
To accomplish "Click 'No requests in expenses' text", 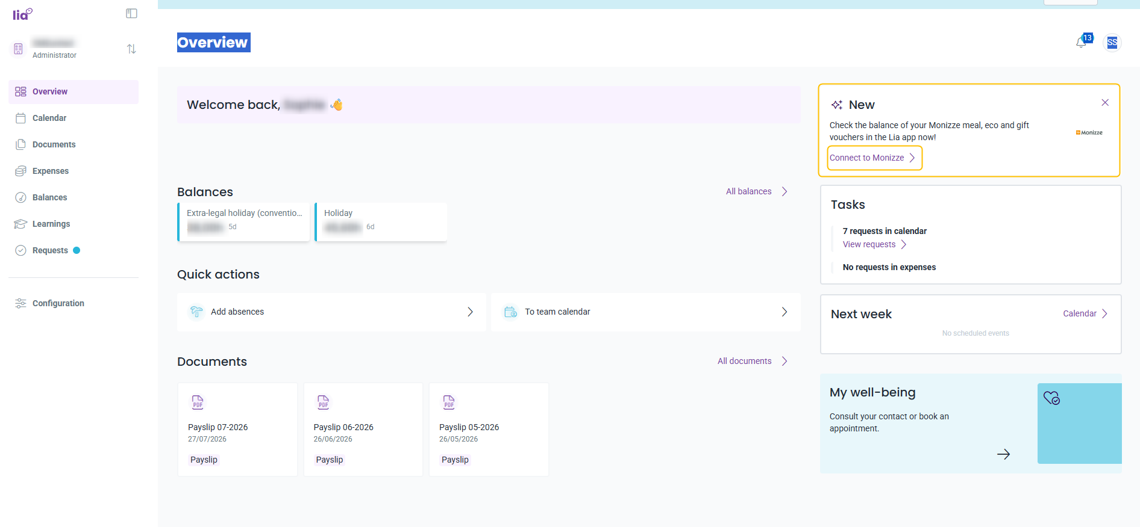I will [x=889, y=267].
